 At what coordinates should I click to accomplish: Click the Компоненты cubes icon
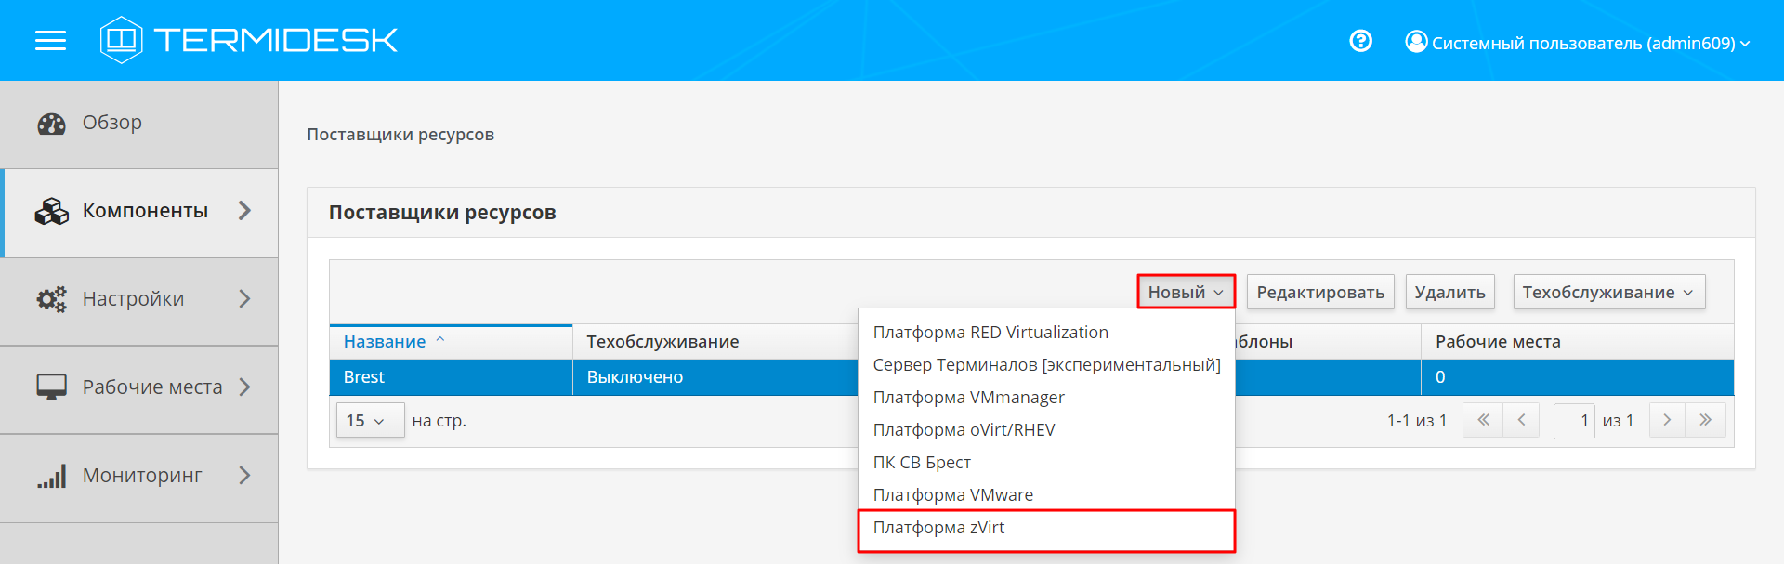pyautogui.click(x=51, y=212)
